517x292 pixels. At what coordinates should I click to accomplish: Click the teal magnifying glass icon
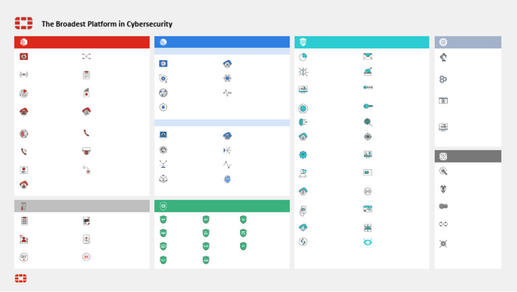(x=368, y=122)
